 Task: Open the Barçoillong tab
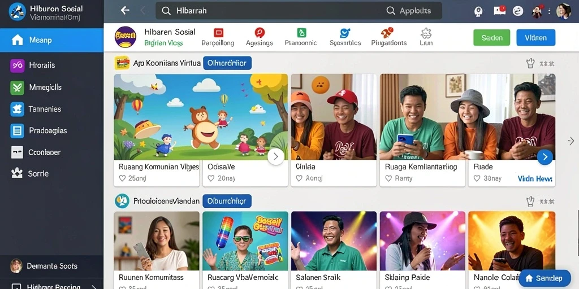pyautogui.click(x=218, y=38)
